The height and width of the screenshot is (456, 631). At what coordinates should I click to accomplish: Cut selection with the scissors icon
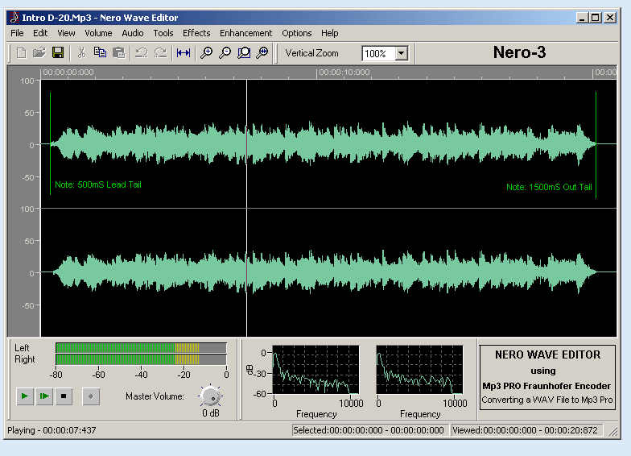[x=82, y=53]
